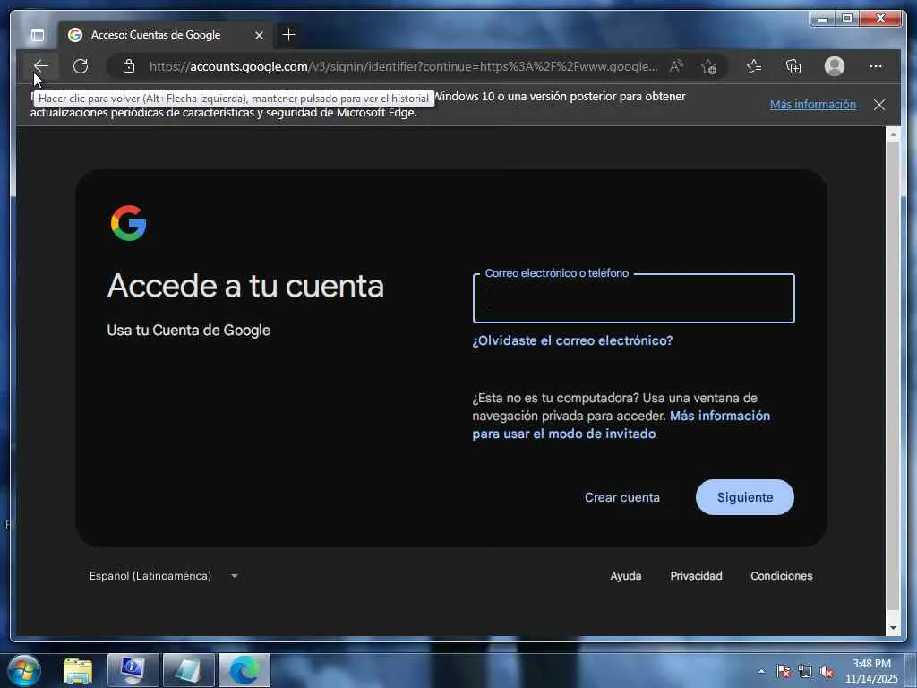Image resolution: width=917 pixels, height=688 pixels.
Task: Open the Favorites list icon
Action: tap(754, 66)
